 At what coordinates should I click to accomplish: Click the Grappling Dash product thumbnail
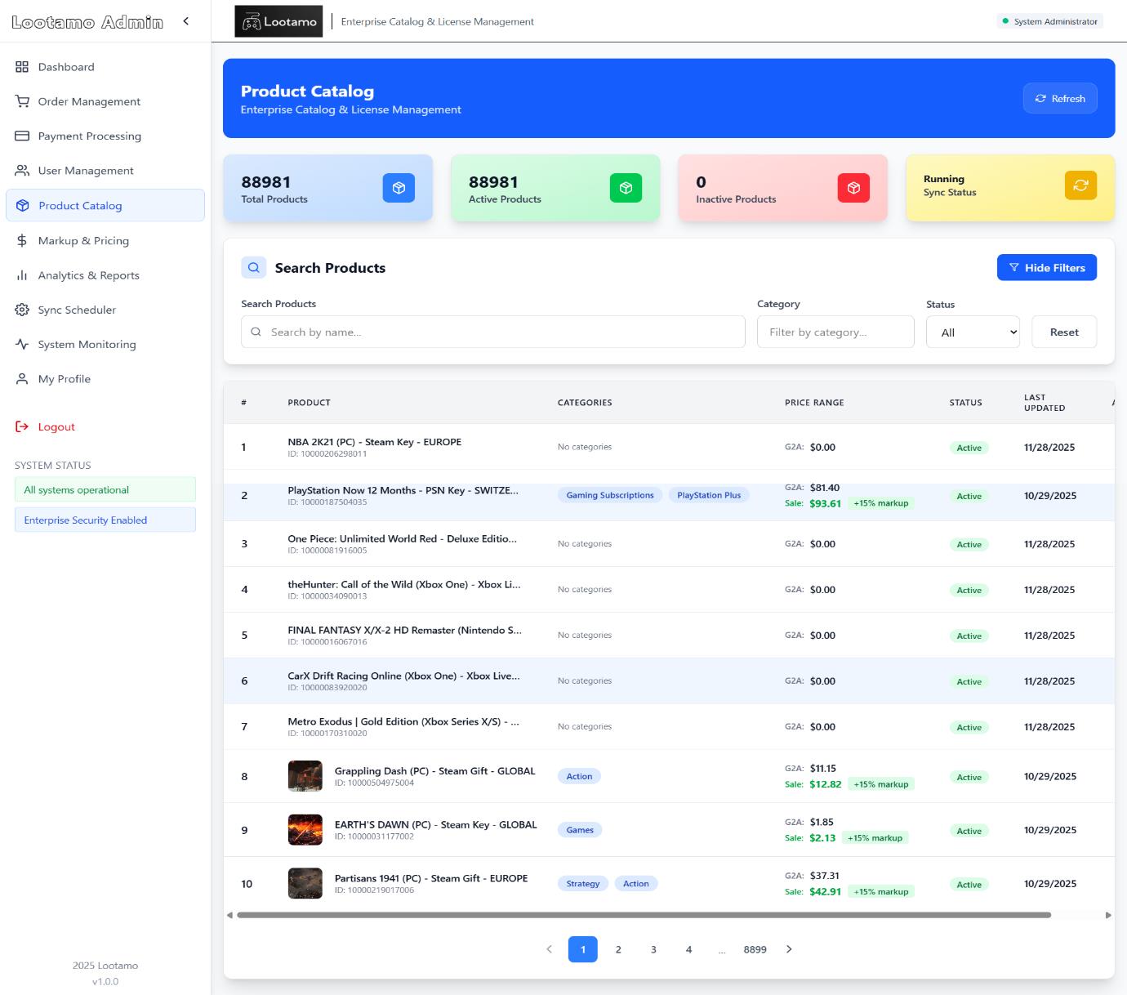point(305,775)
